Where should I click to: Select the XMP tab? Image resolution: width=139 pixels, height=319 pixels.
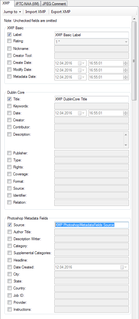pos(7,3)
